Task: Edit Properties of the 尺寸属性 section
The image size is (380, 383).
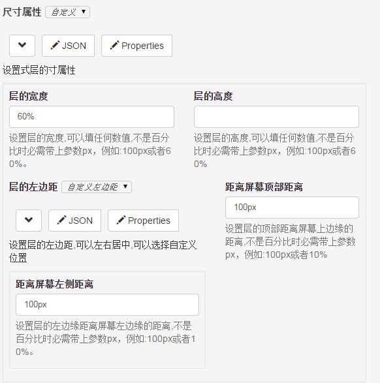Action: point(137,46)
